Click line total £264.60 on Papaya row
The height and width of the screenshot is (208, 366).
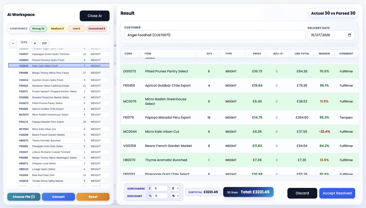(x=302, y=117)
